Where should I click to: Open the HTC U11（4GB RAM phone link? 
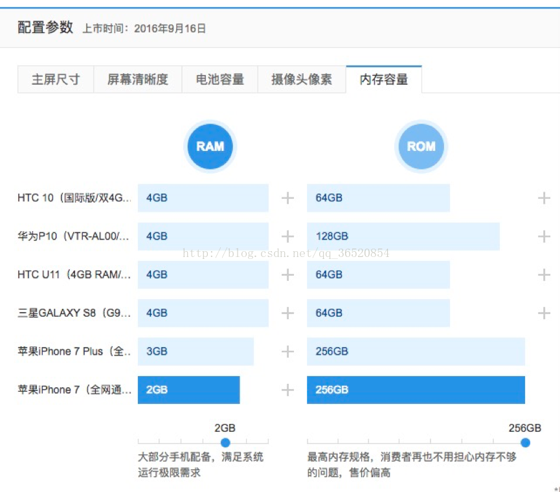coord(74,274)
